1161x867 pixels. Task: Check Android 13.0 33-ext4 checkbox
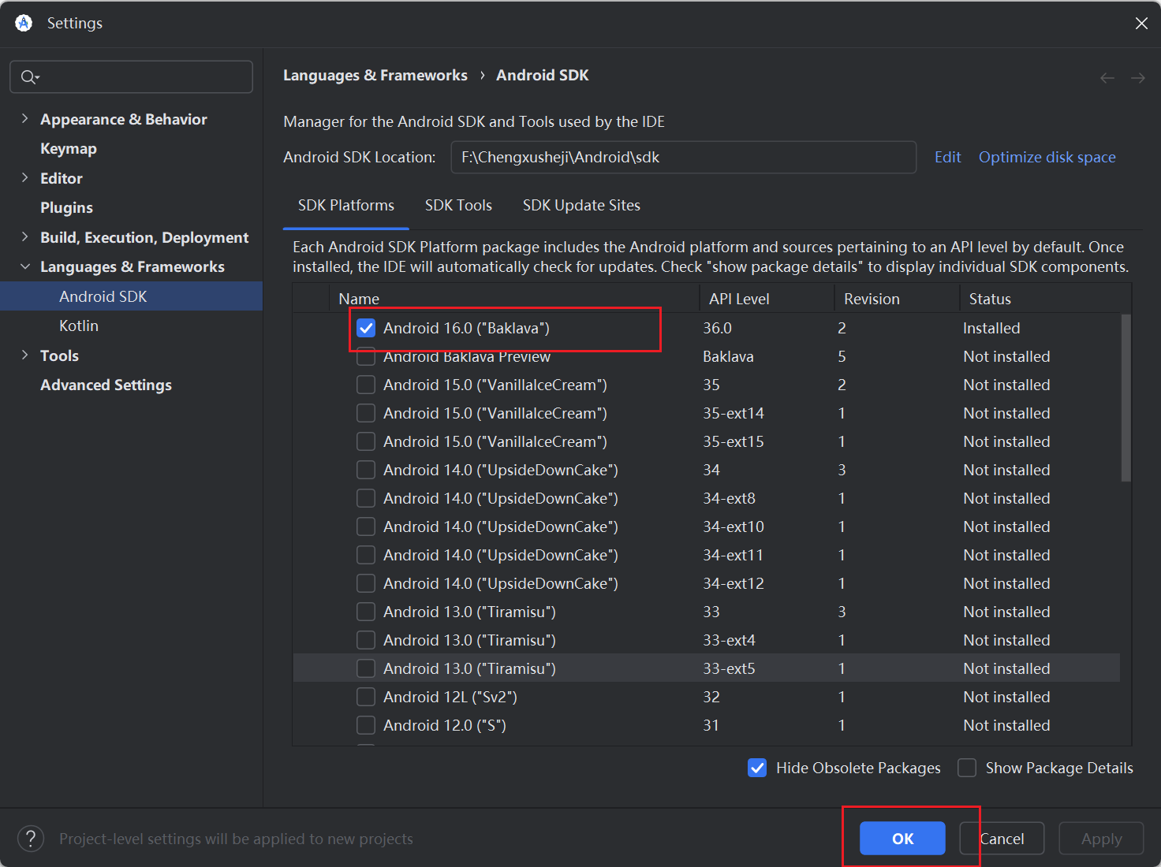click(366, 640)
